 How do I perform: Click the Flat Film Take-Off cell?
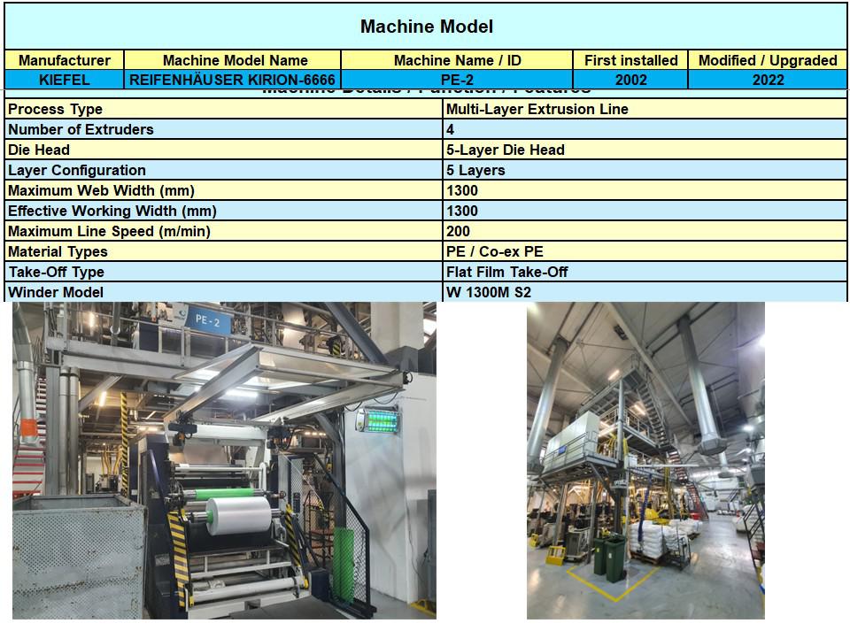[645, 272]
